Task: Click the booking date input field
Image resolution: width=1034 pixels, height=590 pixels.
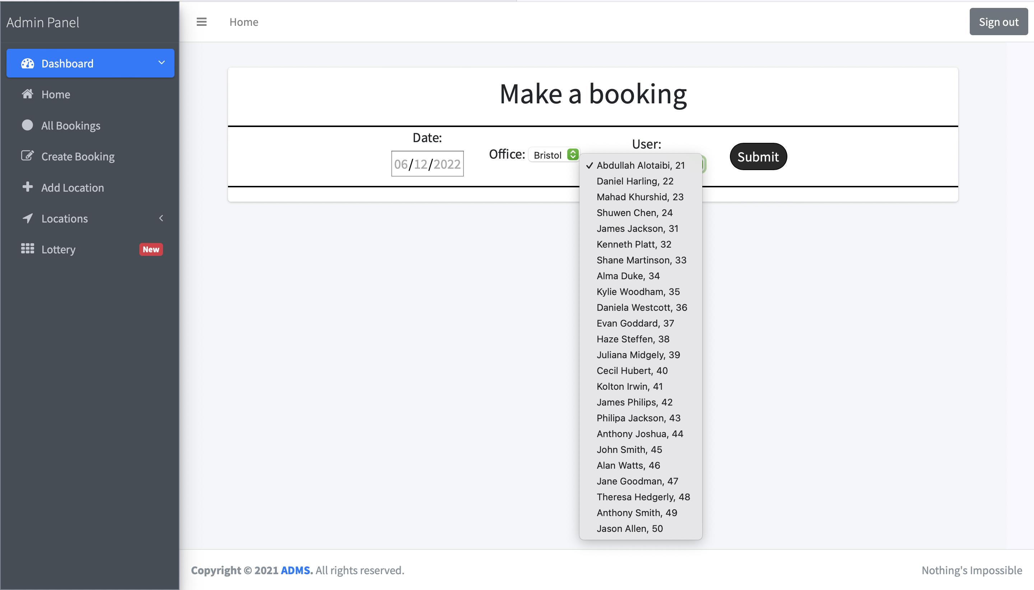Action: pos(427,163)
